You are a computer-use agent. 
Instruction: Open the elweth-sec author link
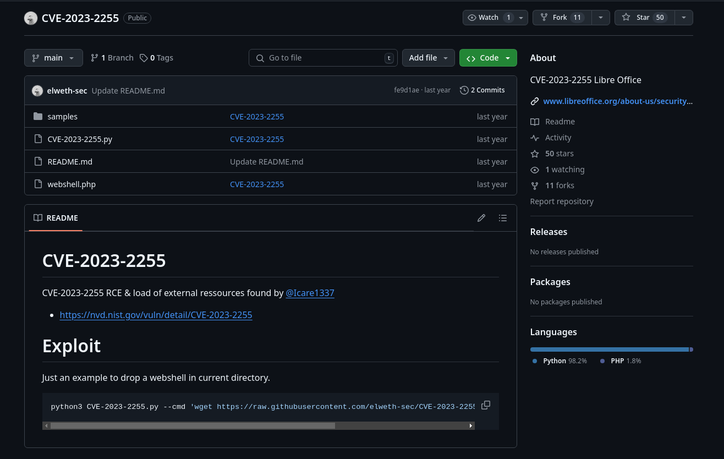pyautogui.click(x=67, y=91)
